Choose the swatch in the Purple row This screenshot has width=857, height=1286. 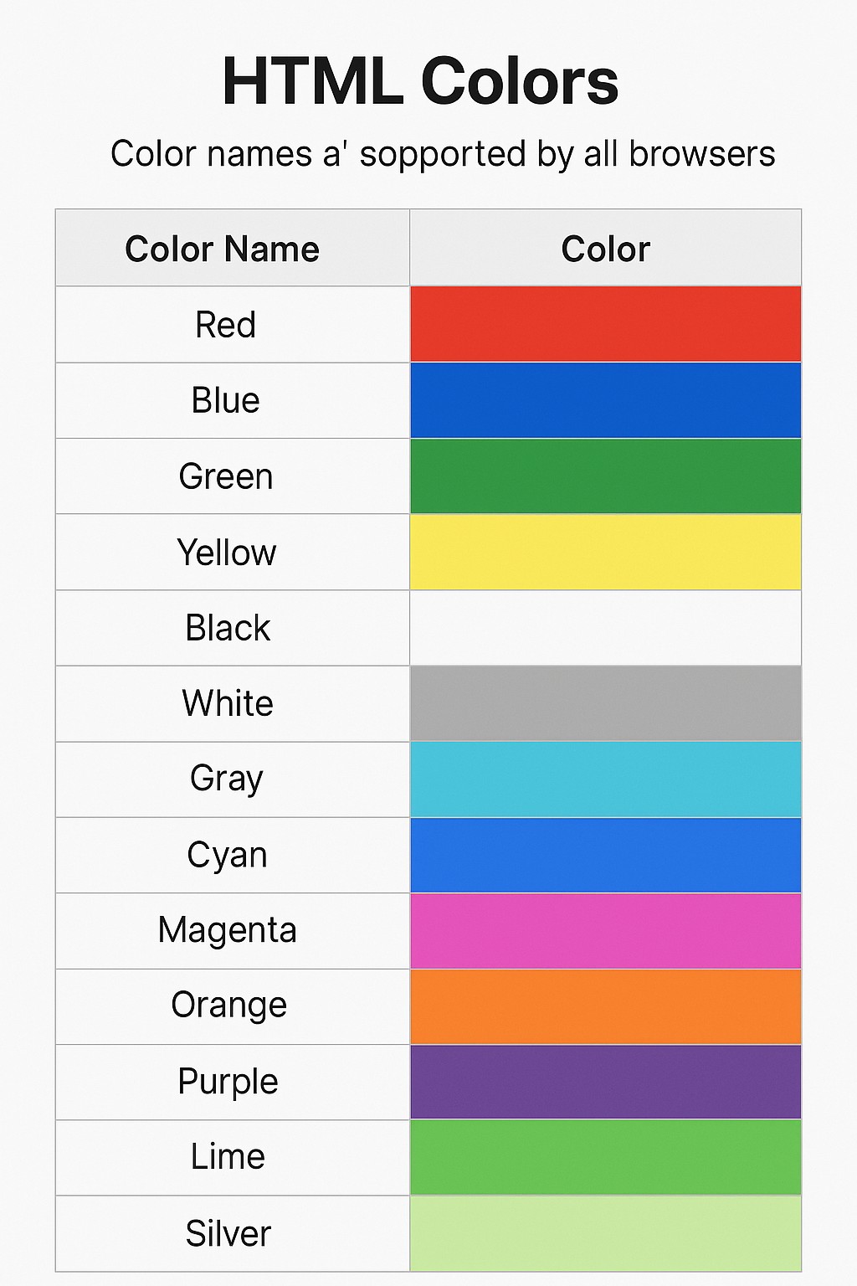click(605, 1082)
